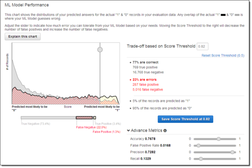Click the score threshold handle on chart
This screenshot has width=252, height=168.
point(100,49)
